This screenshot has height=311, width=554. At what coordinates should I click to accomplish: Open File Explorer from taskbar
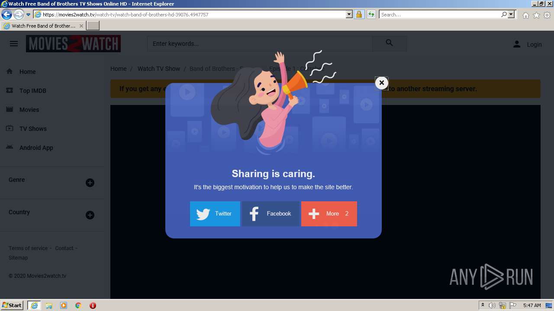pyautogui.click(x=49, y=305)
